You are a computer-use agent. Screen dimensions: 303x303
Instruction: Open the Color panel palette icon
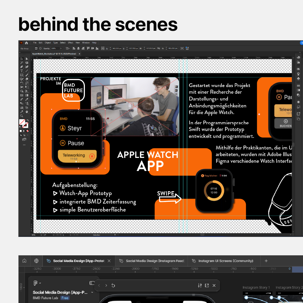298,57
